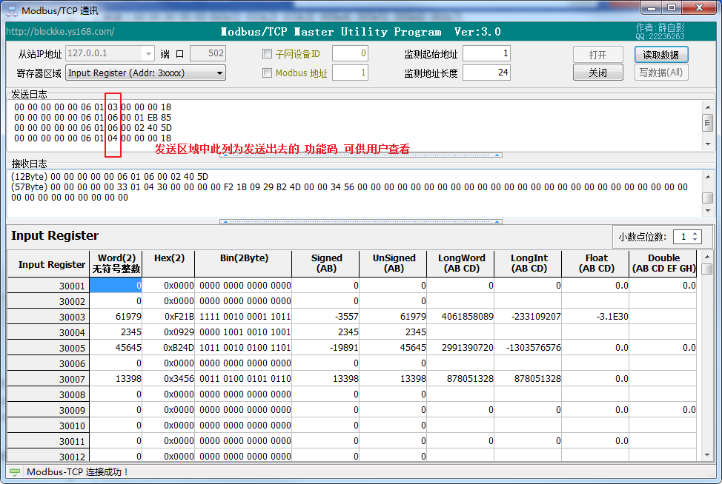Click splitter handle below the receive log
722x484 pixels.
[x=361, y=221]
